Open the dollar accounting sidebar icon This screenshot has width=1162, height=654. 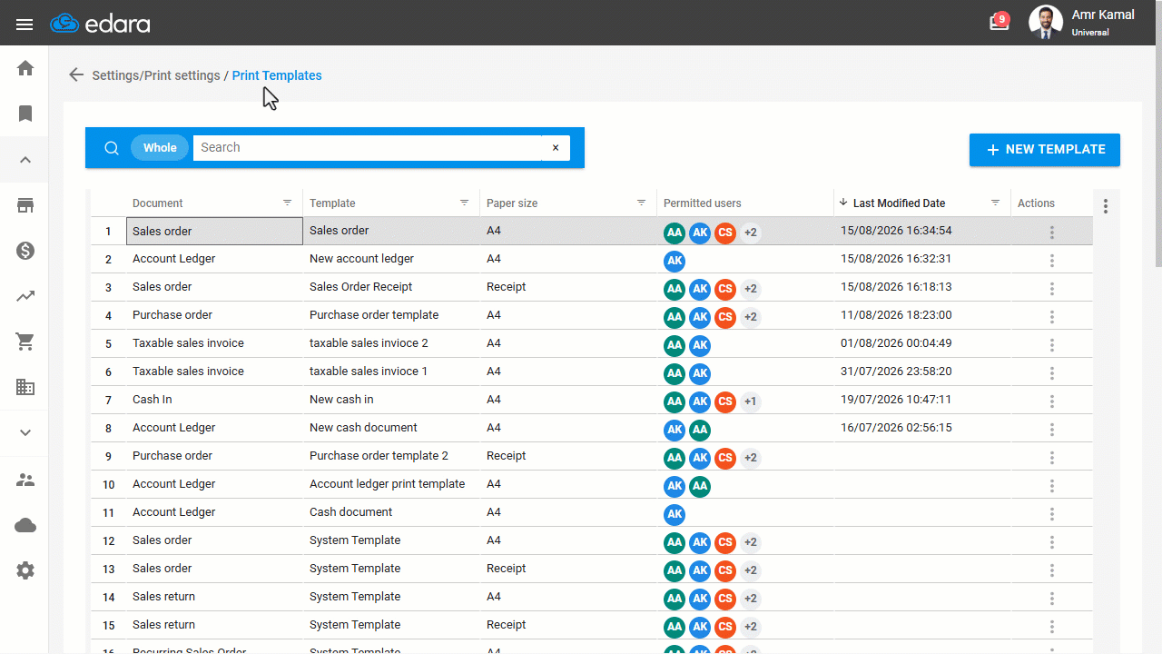coord(25,251)
